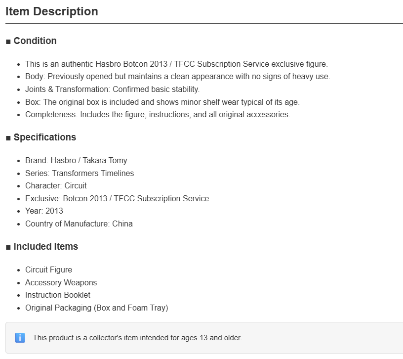Click Country of Manufacture: China
403x359 pixels.
pyautogui.click(x=79, y=224)
